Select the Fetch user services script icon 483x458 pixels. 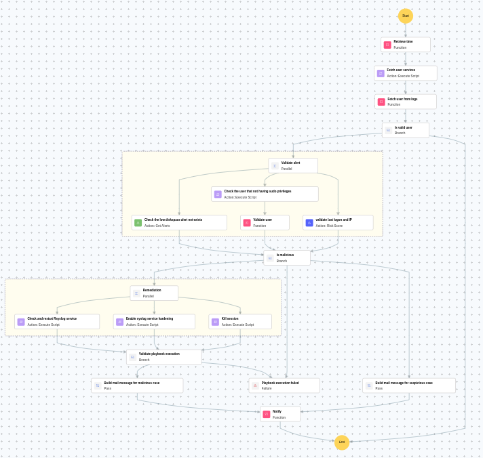[381, 73]
